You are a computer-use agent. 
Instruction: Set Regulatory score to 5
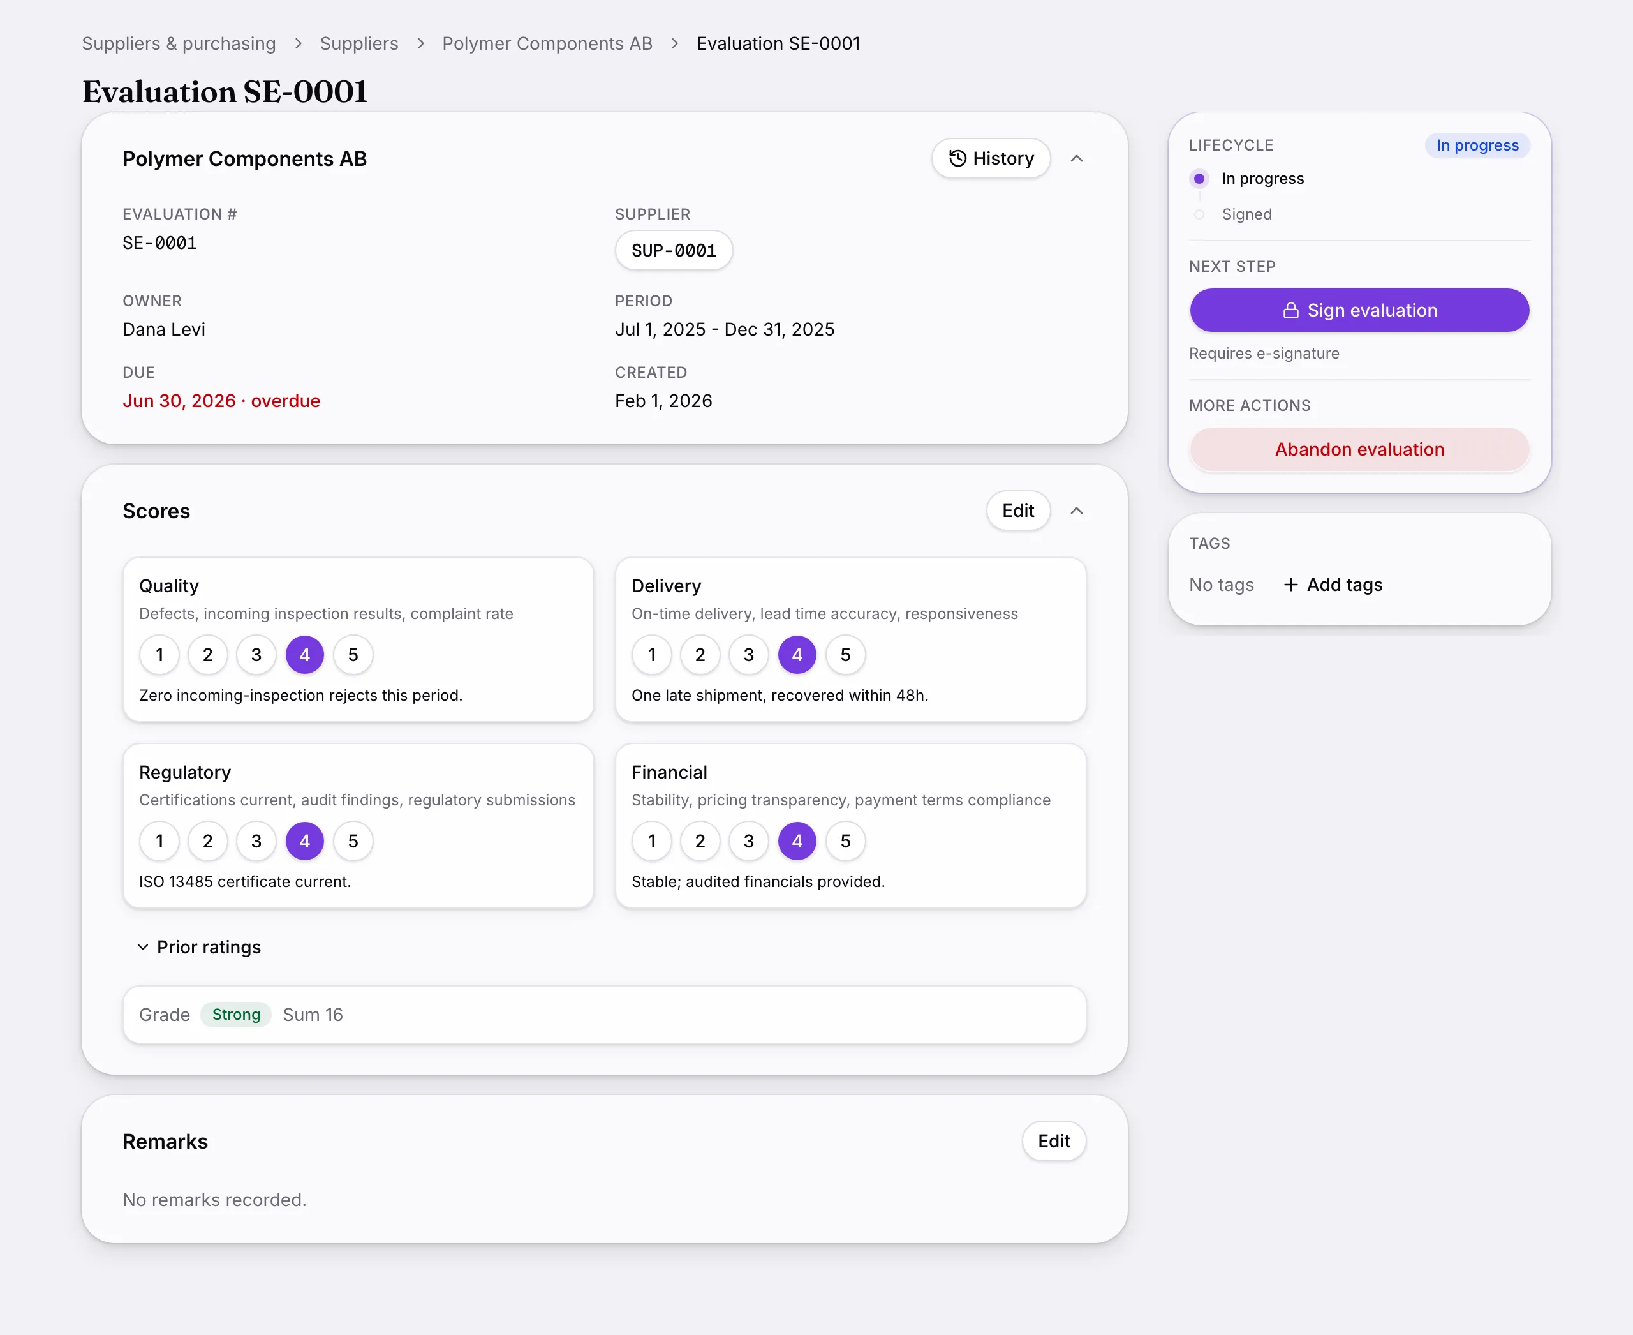pos(353,840)
